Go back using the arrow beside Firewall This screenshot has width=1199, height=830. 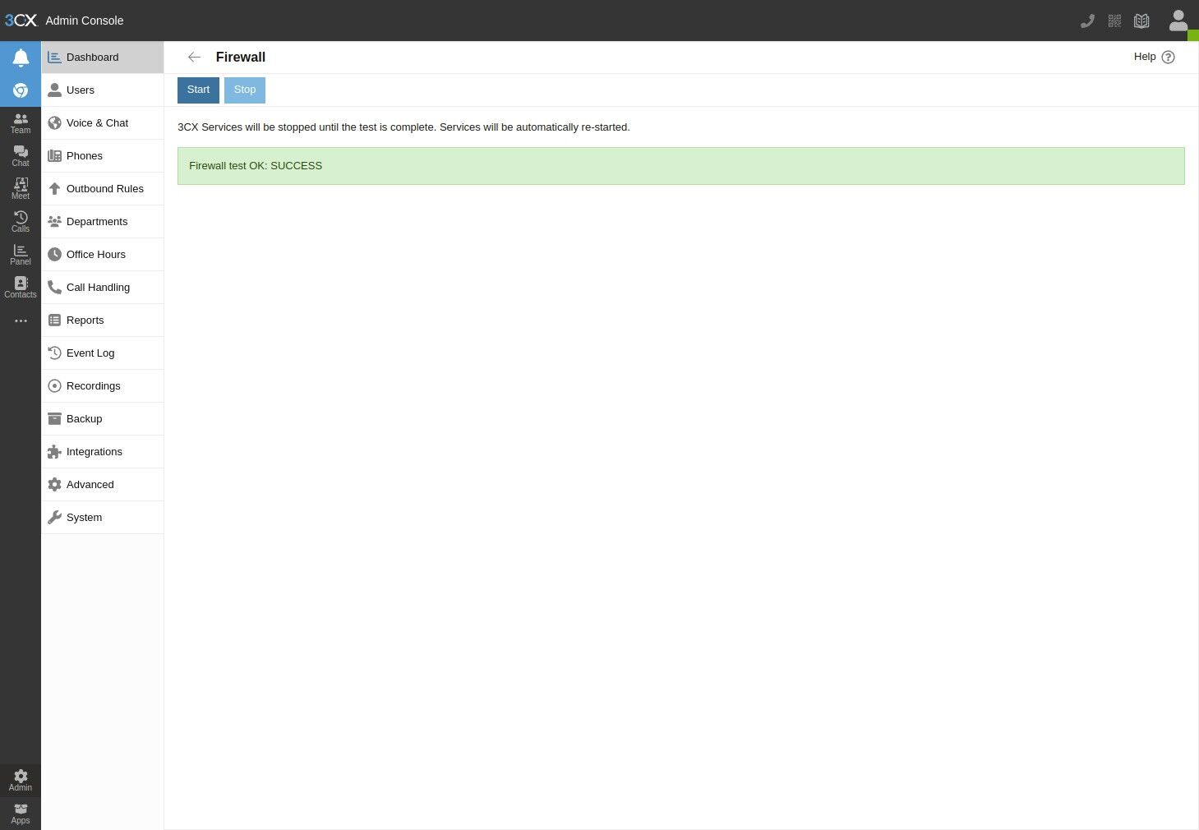click(194, 57)
